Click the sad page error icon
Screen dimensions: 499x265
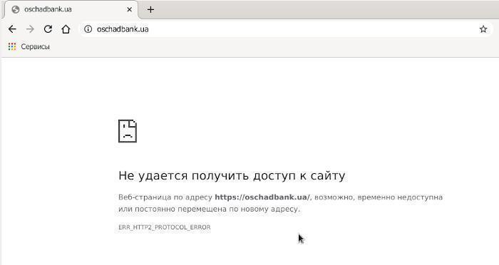pos(128,131)
